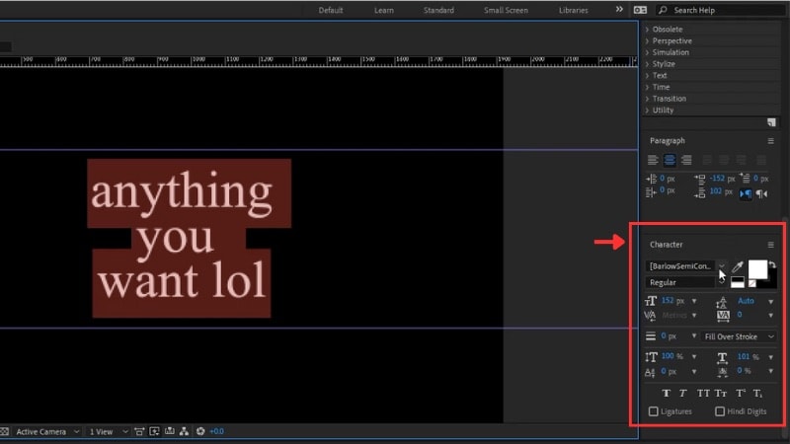Viewport: 790px width, 444px height.
Task: Align paragraph text right
Action: [x=686, y=160]
